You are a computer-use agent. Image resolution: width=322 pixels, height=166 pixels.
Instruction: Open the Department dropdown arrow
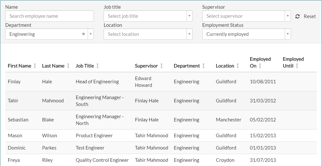[91, 34]
